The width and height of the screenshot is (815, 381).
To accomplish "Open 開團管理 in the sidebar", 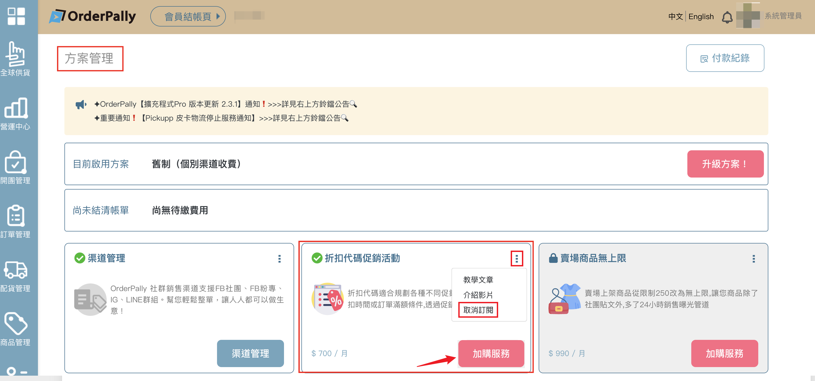I will tap(16, 168).
